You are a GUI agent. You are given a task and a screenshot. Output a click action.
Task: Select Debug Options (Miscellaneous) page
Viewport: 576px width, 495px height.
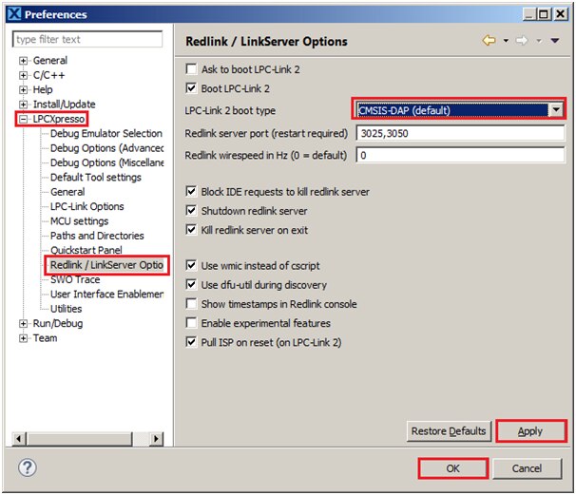coord(106,162)
